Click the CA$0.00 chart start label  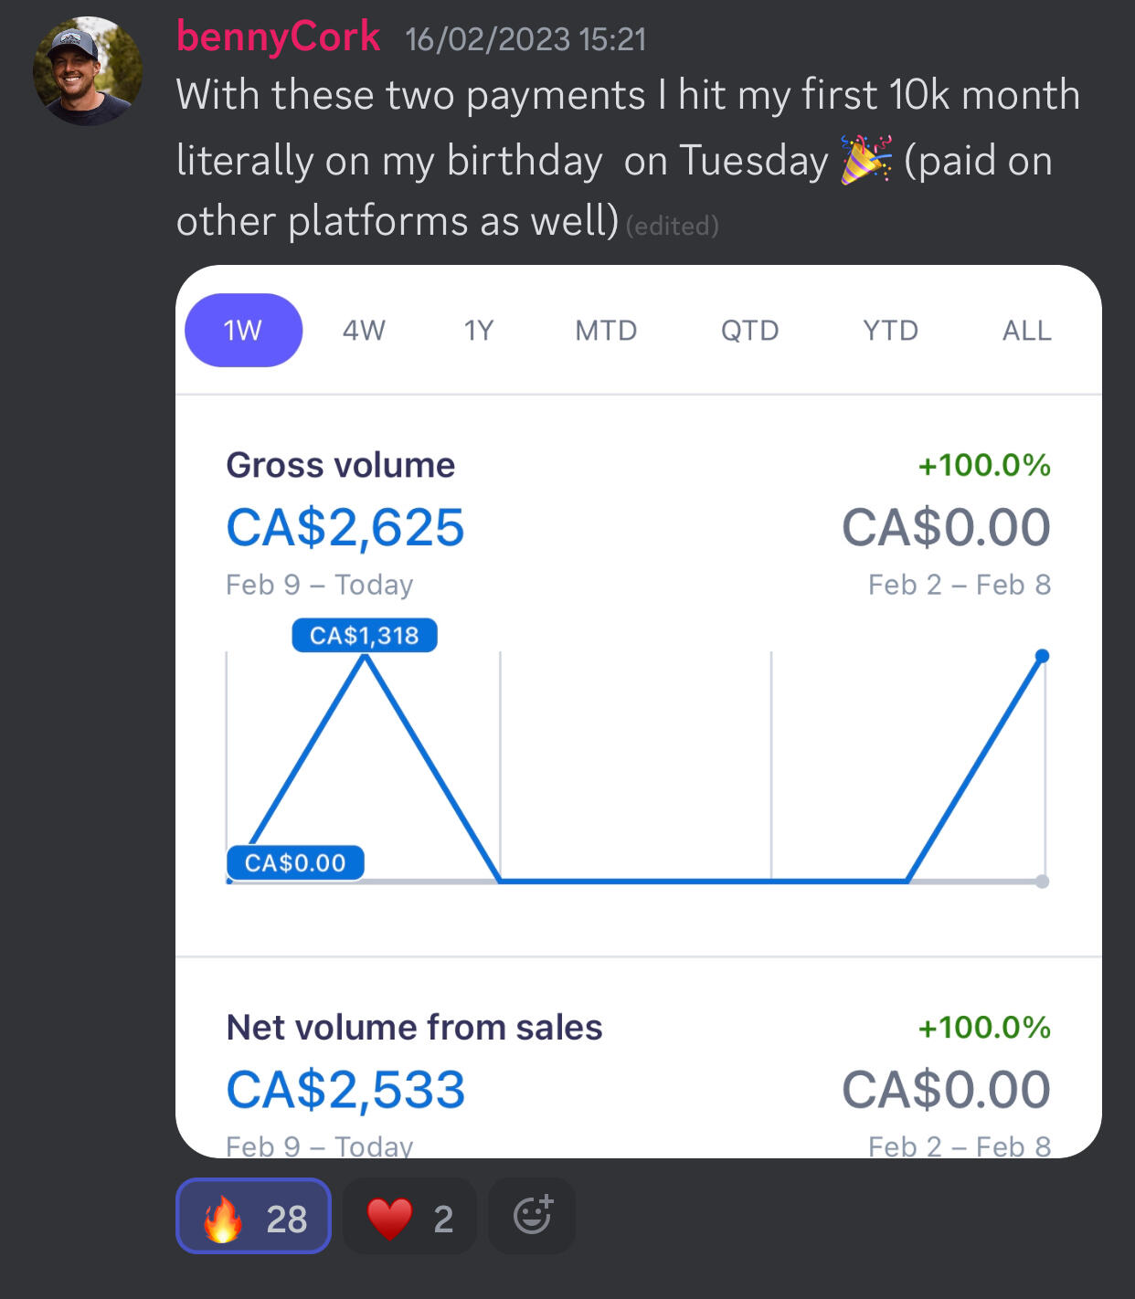pos(295,862)
